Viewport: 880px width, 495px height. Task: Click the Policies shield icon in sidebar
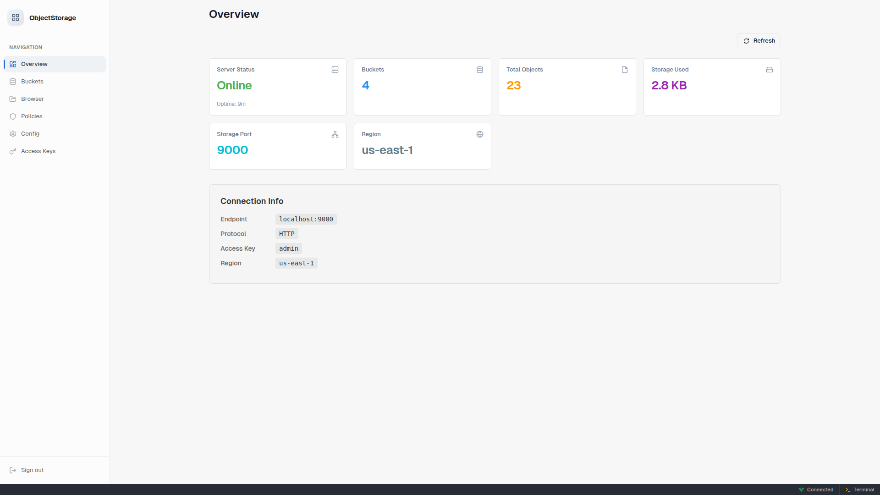(x=13, y=116)
